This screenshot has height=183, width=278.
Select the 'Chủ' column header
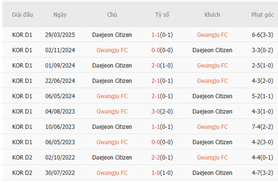[x=112, y=14]
